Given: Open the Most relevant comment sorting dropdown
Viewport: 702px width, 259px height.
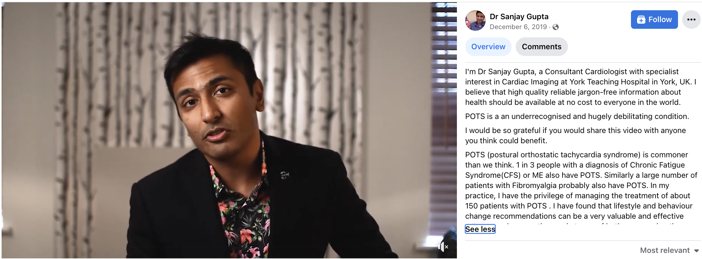Looking at the screenshot, I should (x=669, y=250).
